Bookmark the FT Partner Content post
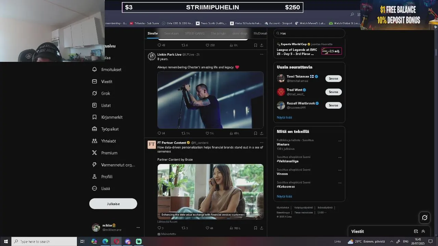 click(255, 228)
